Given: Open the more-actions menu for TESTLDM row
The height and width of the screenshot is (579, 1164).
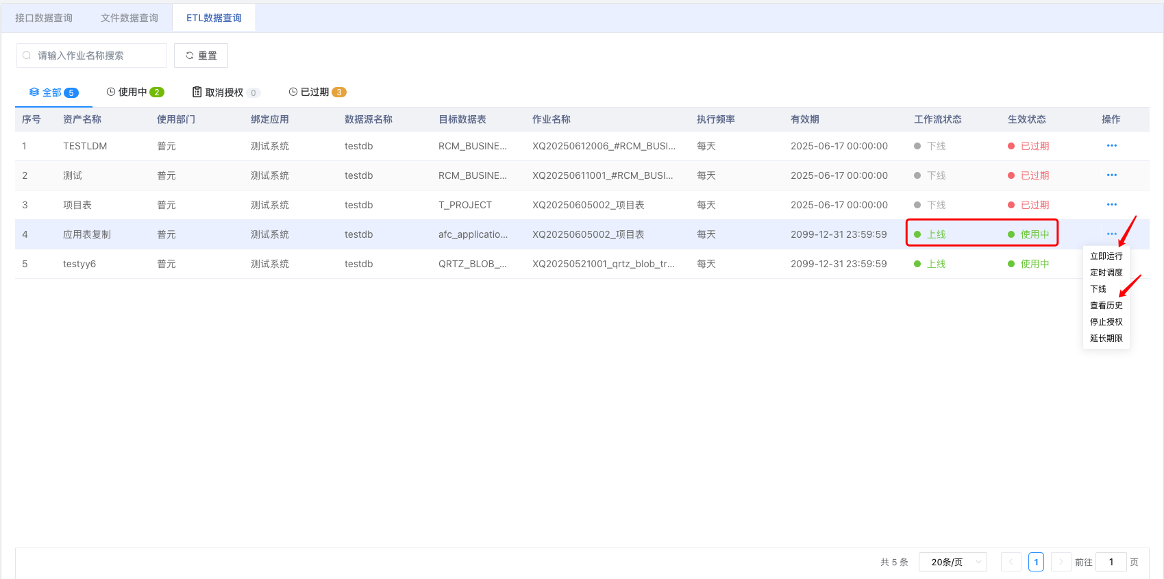Looking at the screenshot, I should click(1111, 146).
